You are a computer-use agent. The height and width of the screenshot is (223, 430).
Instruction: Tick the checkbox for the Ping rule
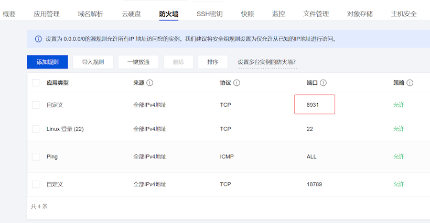[36, 157]
